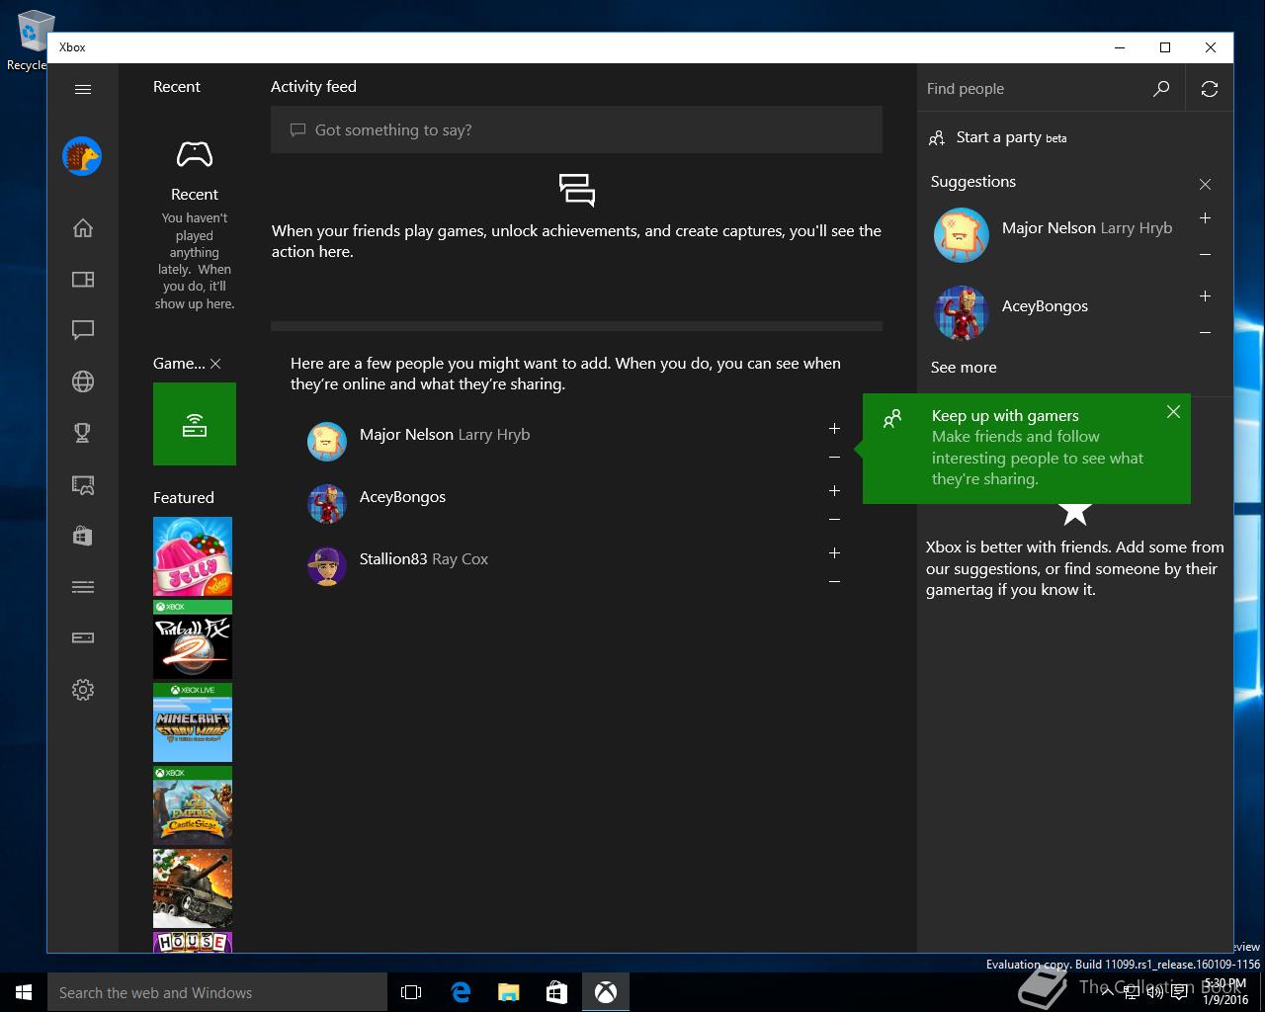Open the hamburger navigation menu
The image size is (1265, 1012).
83,89
